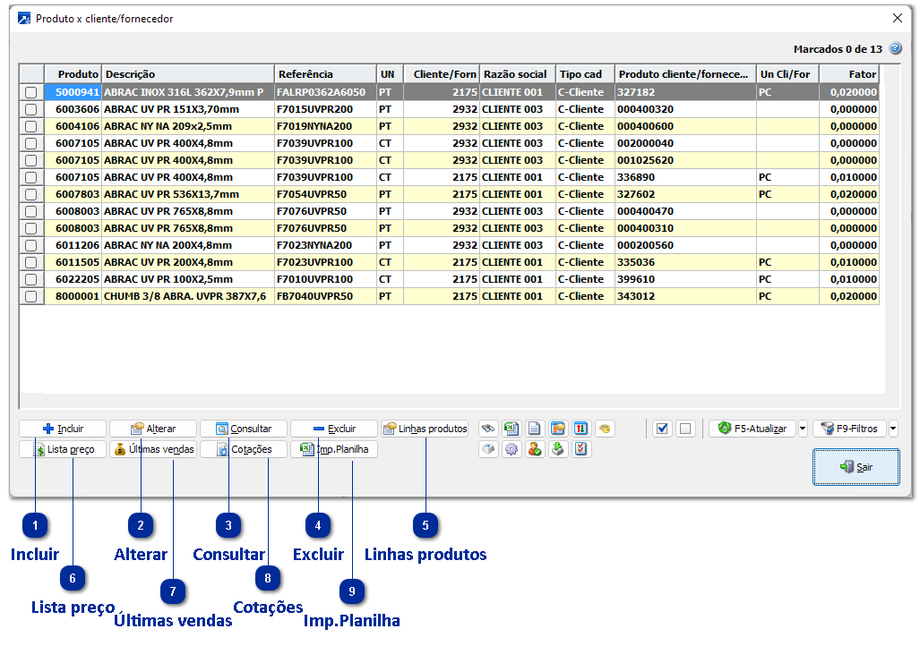Click the Sair button to exit
Viewport: 920px width, 646px height.
click(856, 467)
